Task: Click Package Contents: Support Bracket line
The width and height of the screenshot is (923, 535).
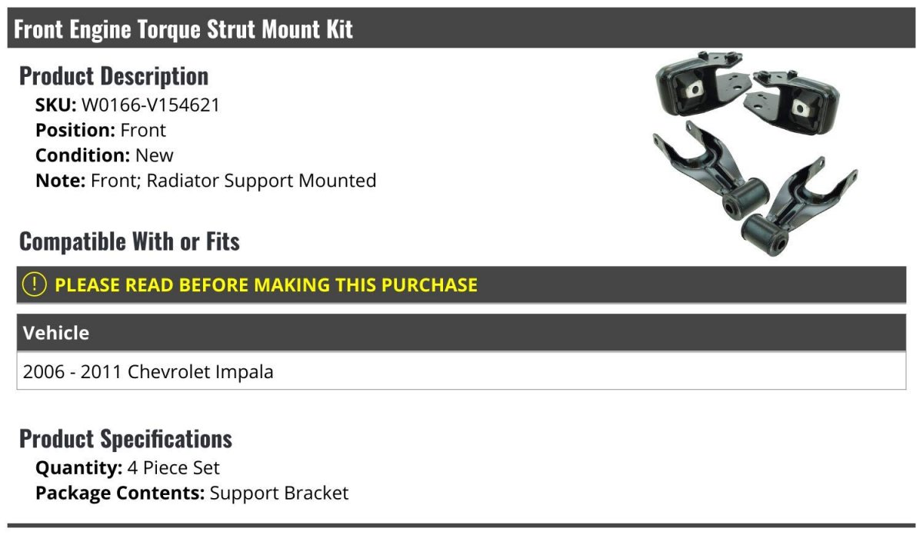Action: 192,493
